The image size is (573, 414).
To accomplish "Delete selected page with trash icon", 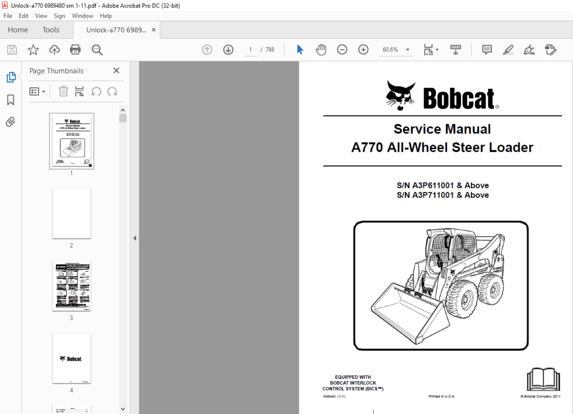I will click(x=63, y=92).
